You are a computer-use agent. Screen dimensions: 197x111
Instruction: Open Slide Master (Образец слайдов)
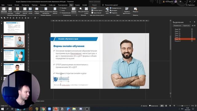37,10
